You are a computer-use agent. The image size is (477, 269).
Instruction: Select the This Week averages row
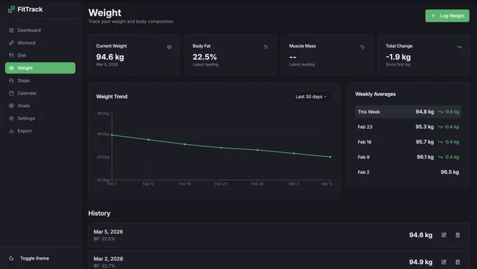[x=408, y=112]
